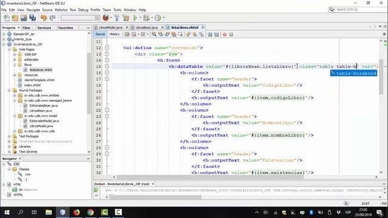This screenshot has width=388, height=218.
Task: Toggle the code fold on line 28
Action: (x=107, y=148)
